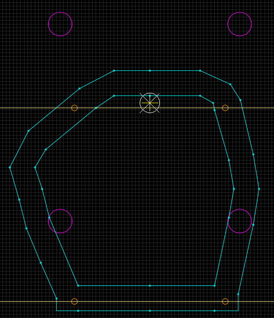Click the bottom-right small orange circle
The image size is (274, 318).
pos(225,301)
